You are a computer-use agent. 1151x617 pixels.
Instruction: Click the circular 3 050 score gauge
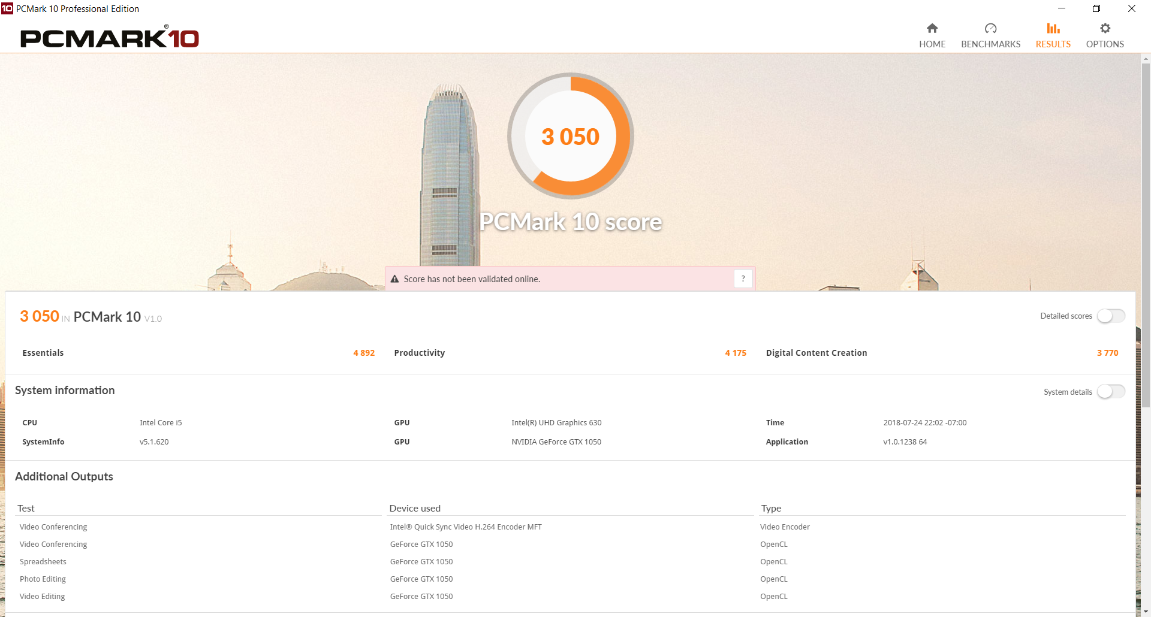click(571, 136)
